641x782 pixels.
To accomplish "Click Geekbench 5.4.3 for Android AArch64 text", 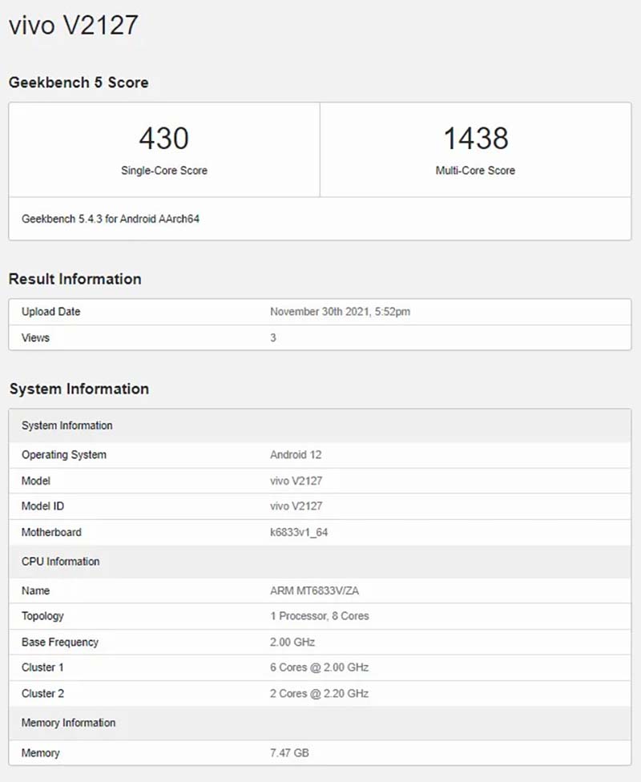I will click(111, 219).
